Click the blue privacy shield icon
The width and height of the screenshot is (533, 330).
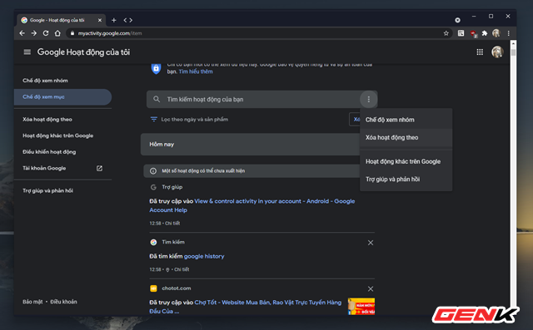156,68
